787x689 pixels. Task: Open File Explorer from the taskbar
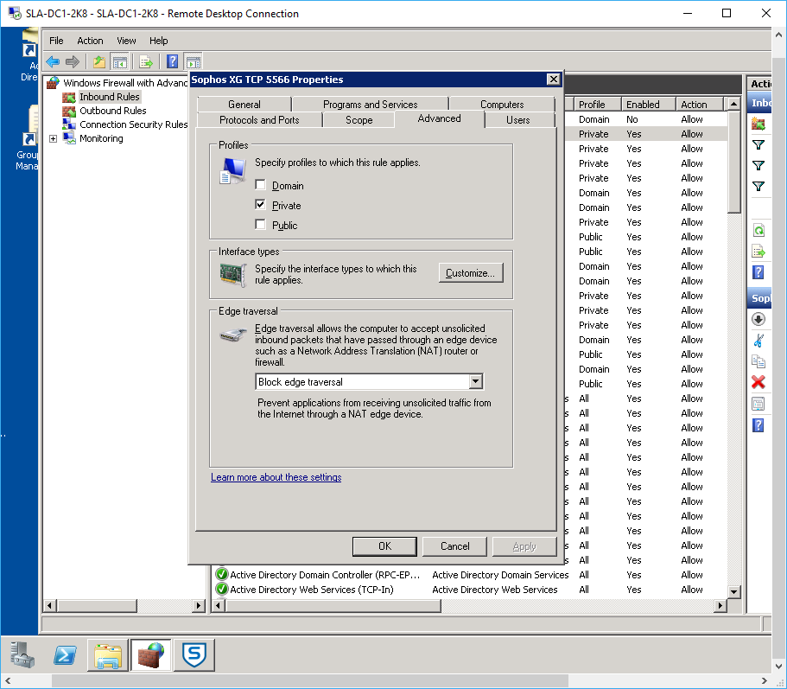click(x=108, y=654)
